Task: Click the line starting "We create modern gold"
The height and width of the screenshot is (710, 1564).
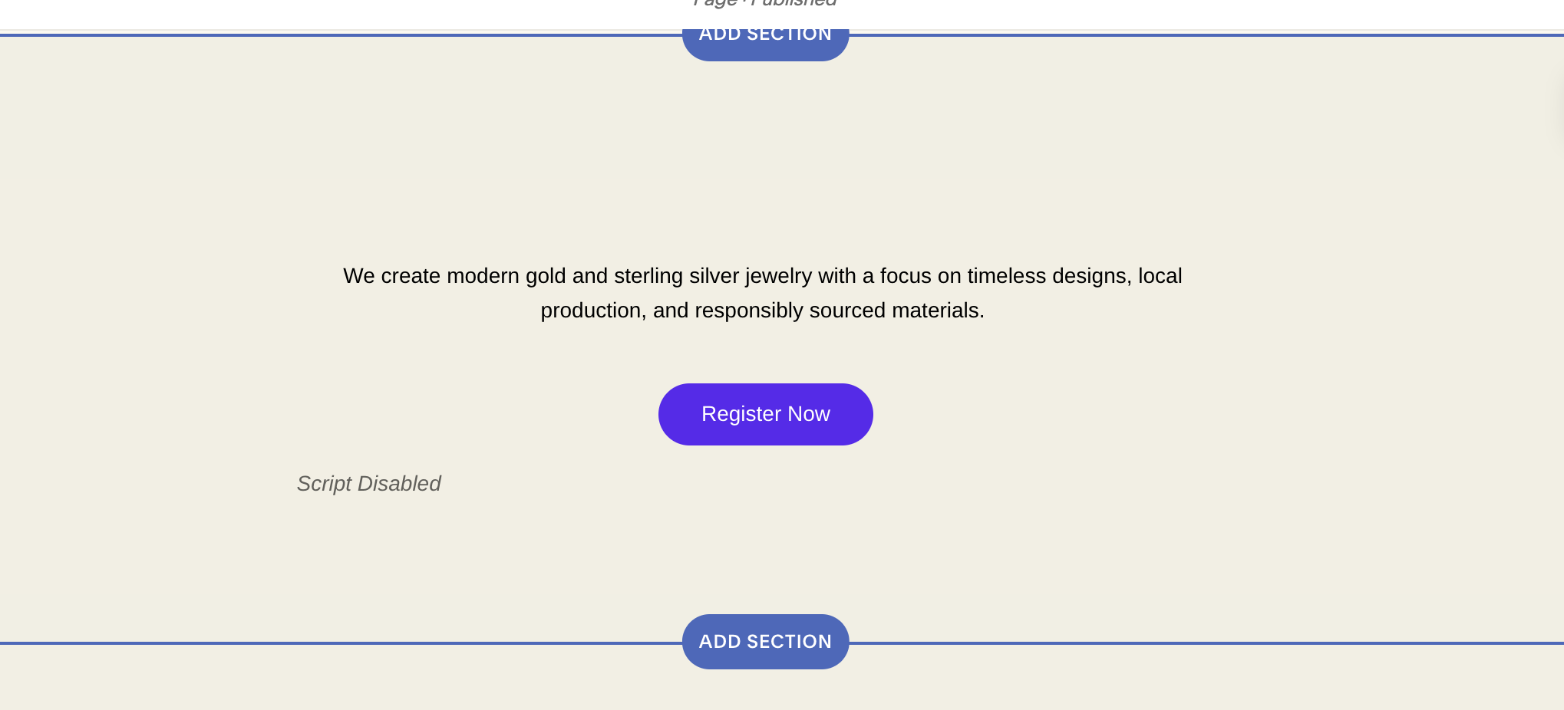Action: click(762, 276)
